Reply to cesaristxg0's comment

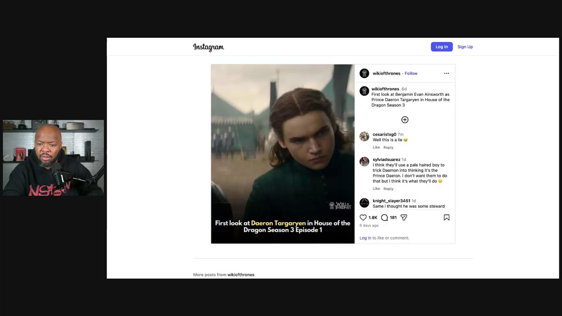pos(389,147)
